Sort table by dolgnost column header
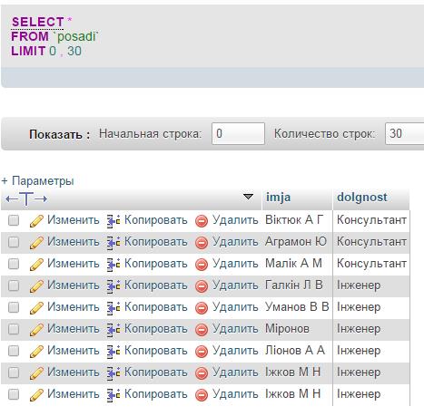Screen dimensions: 424x416 pos(362,198)
